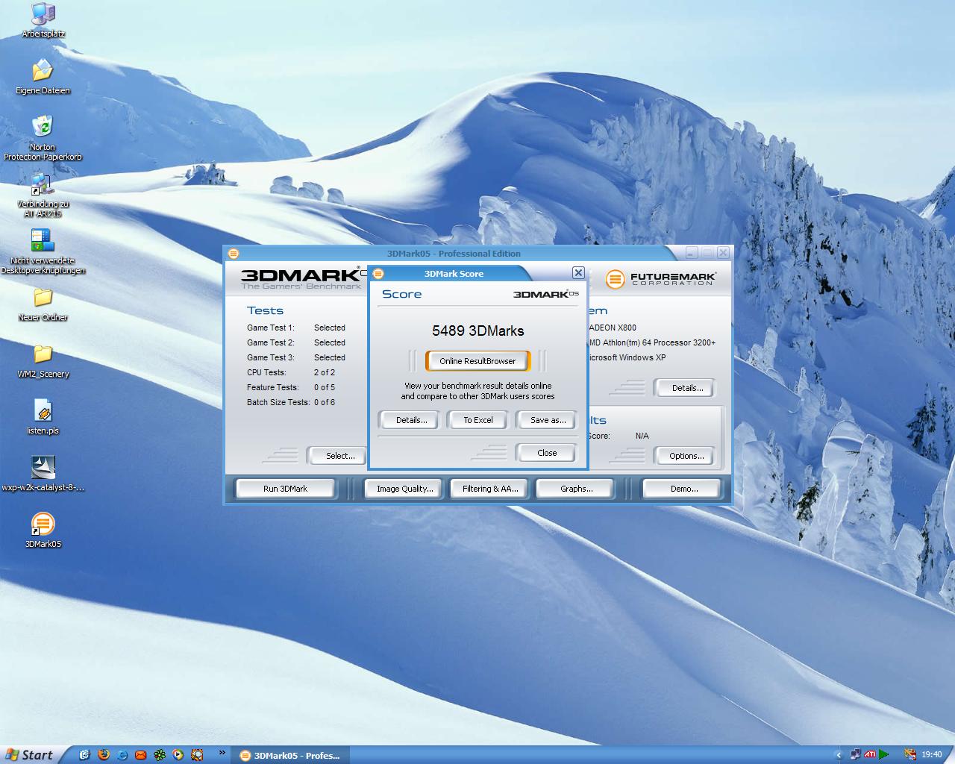The height and width of the screenshot is (764, 955).
Task: Open Image Quality... in main window
Action: tap(404, 489)
